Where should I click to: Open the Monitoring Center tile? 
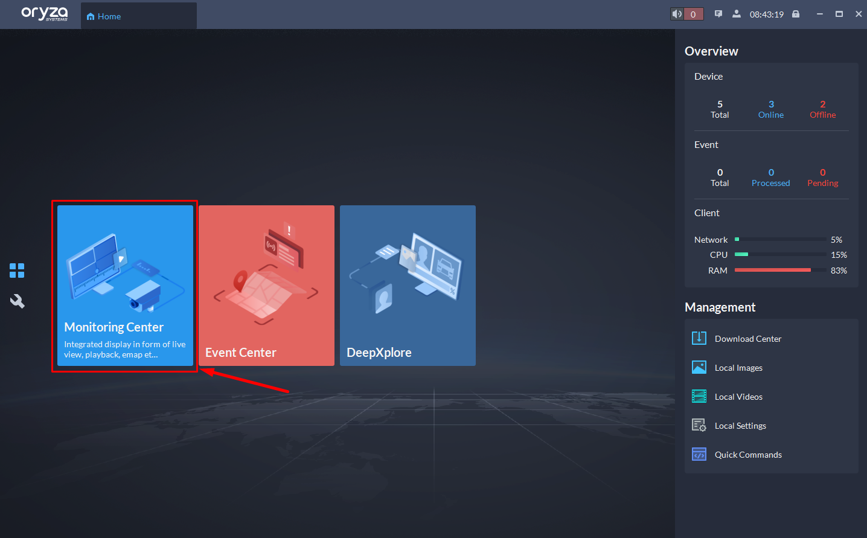125,286
